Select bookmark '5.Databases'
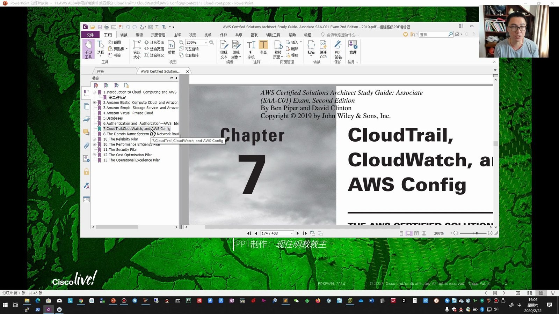559x314 pixels. pyautogui.click(x=113, y=118)
